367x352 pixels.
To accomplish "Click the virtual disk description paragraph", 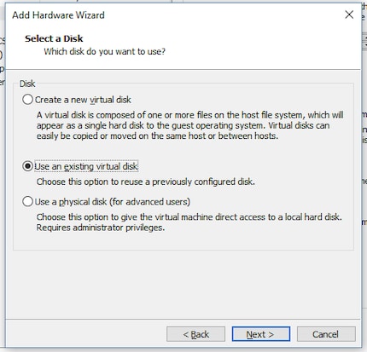I will pyautogui.click(x=189, y=125).
